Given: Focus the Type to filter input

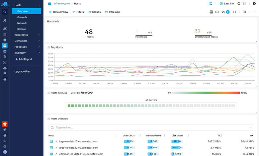Looking at the screenshot, I should 151,127.
